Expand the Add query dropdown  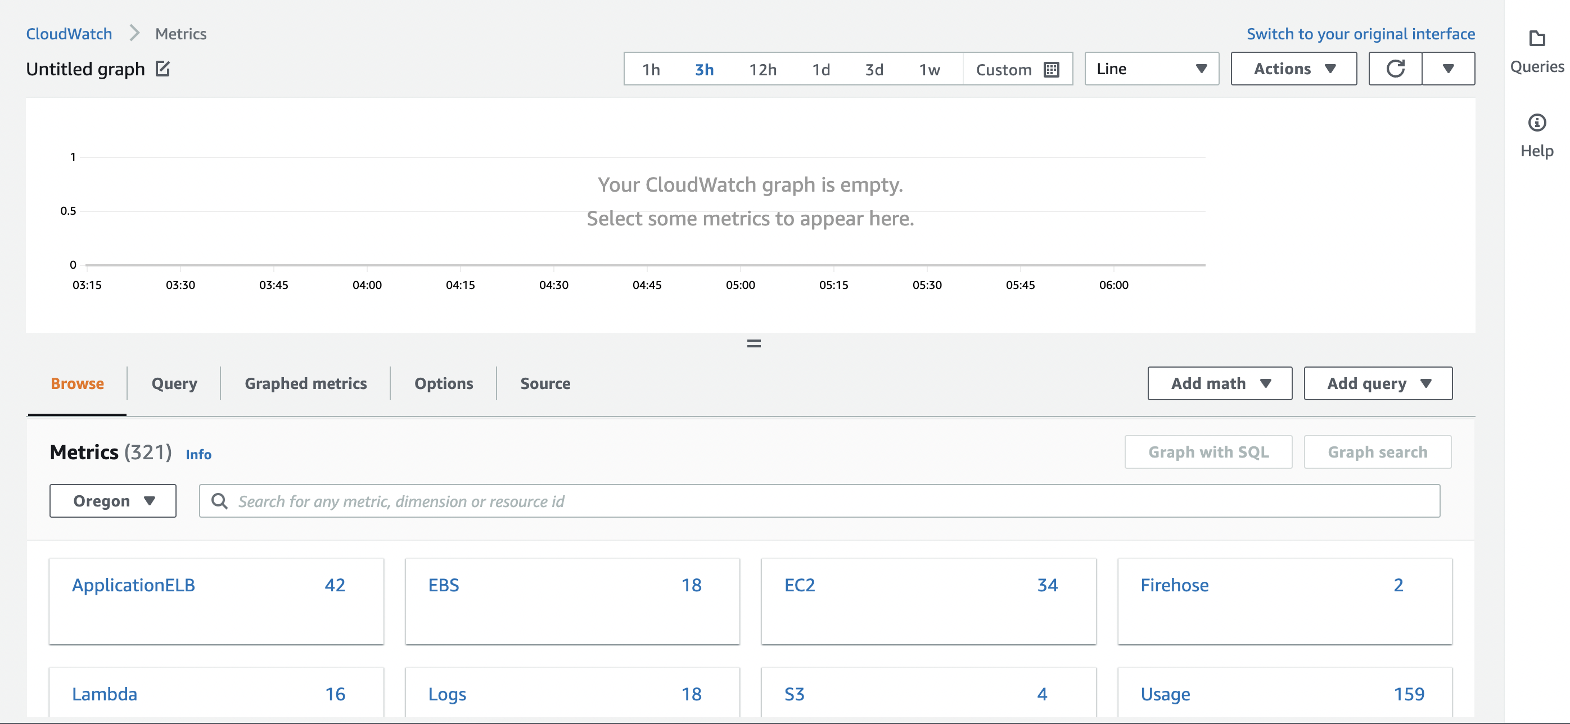coord(1378,383)
